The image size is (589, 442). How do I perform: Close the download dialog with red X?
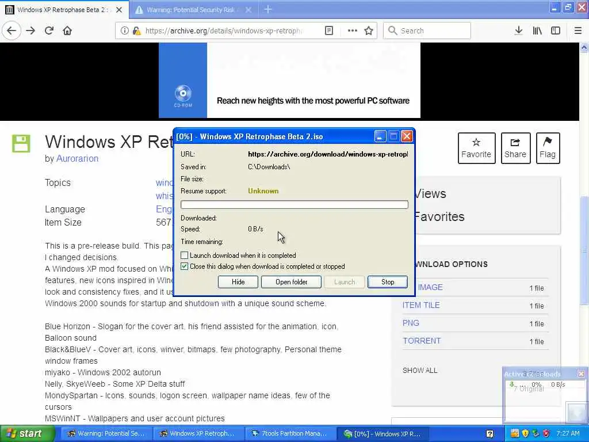coord(407,136)
